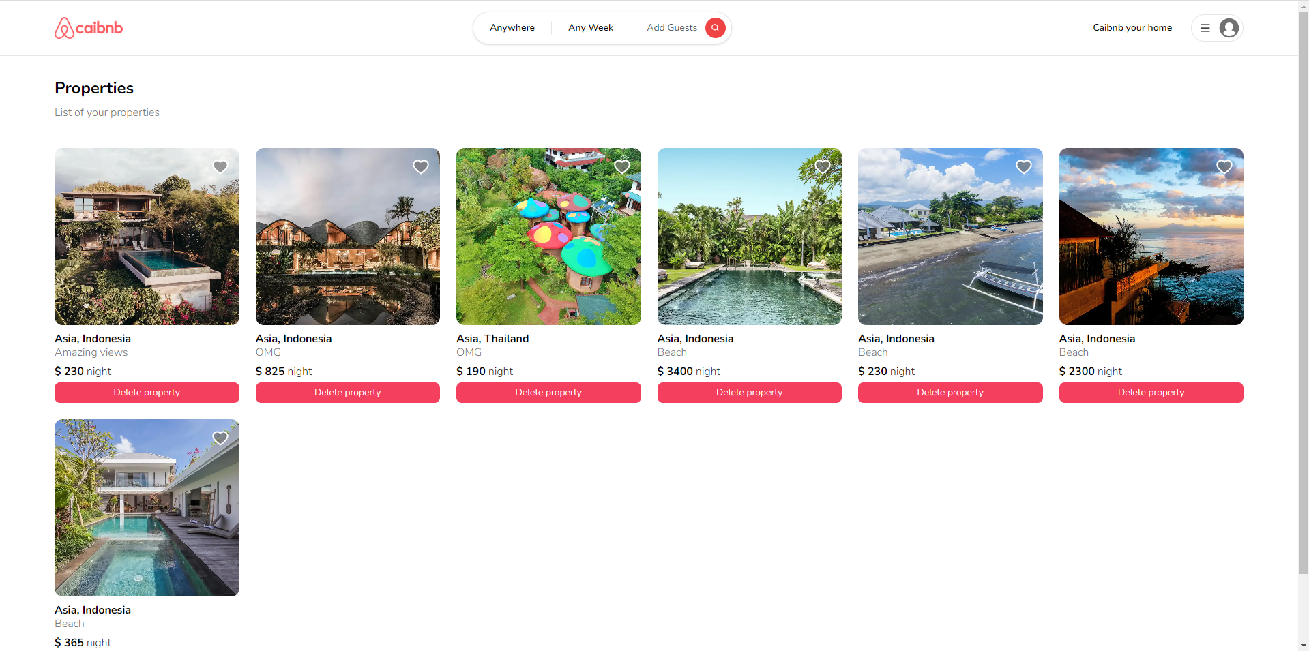Favorite the $2300 Beach property
The width and height of the screenshot is (1309, 651).
click(x=1224, y=167)
